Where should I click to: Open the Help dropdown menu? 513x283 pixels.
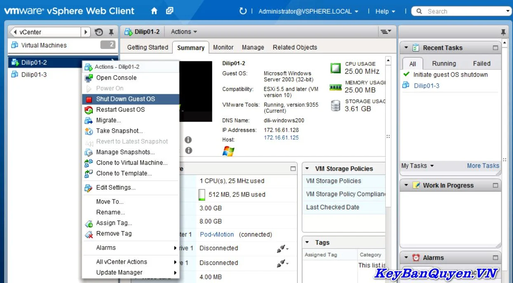(x=385, y=12)
